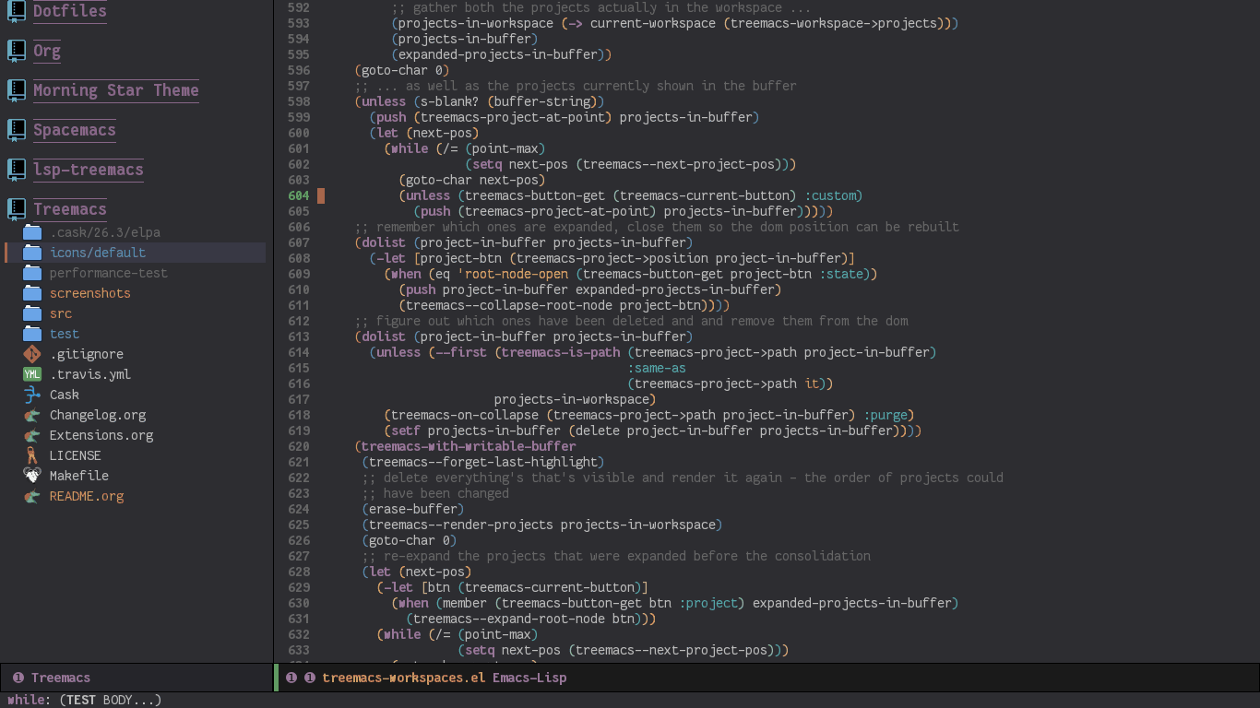Click the key icon next to LICENSE
Screen dimensions: 1260x708
(x=30, y=455)
